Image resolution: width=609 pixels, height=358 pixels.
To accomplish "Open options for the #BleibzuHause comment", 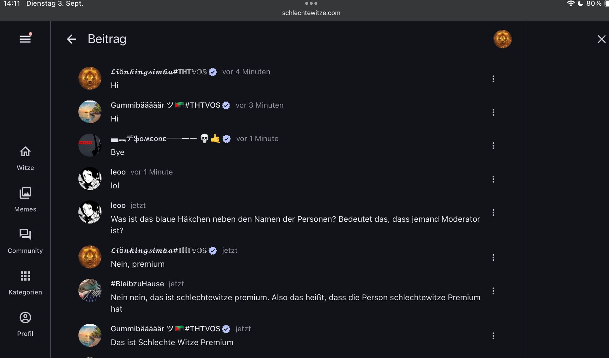I will coord(493,291).
